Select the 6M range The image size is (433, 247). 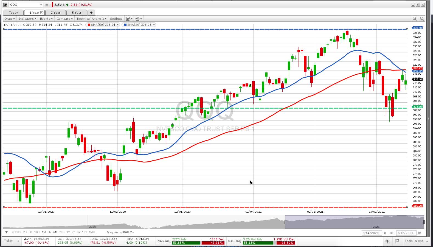pyautogui.click(x=55, y=232)
